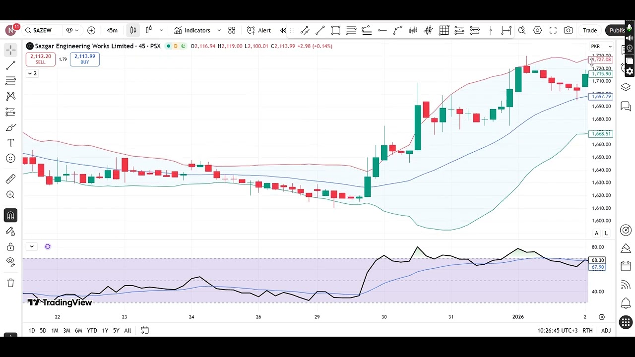Select the horizontal line tool in floating toolbar
Screen dimensions: 635x357
point(382,31)
